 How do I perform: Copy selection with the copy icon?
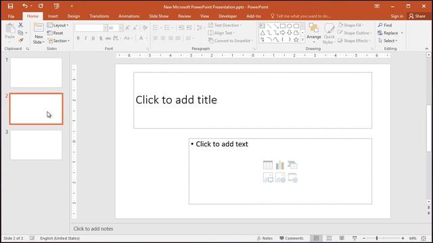tap(20, 33)
